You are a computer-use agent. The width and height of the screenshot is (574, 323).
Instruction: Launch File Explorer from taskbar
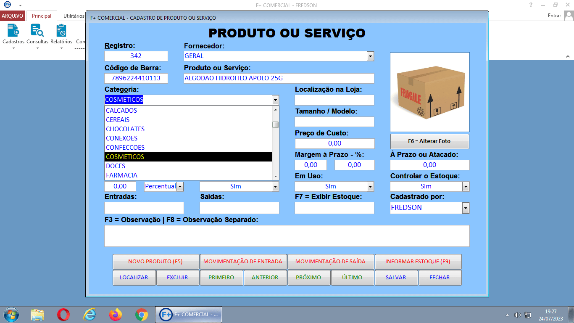coord(37,315)
